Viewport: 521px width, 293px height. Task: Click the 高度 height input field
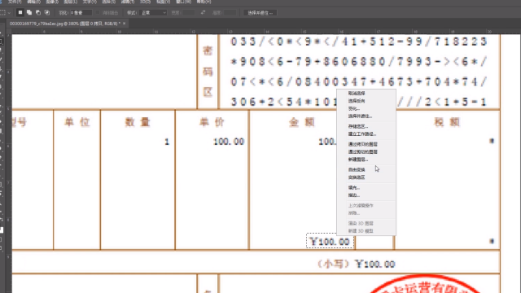(x=230, y=13)
